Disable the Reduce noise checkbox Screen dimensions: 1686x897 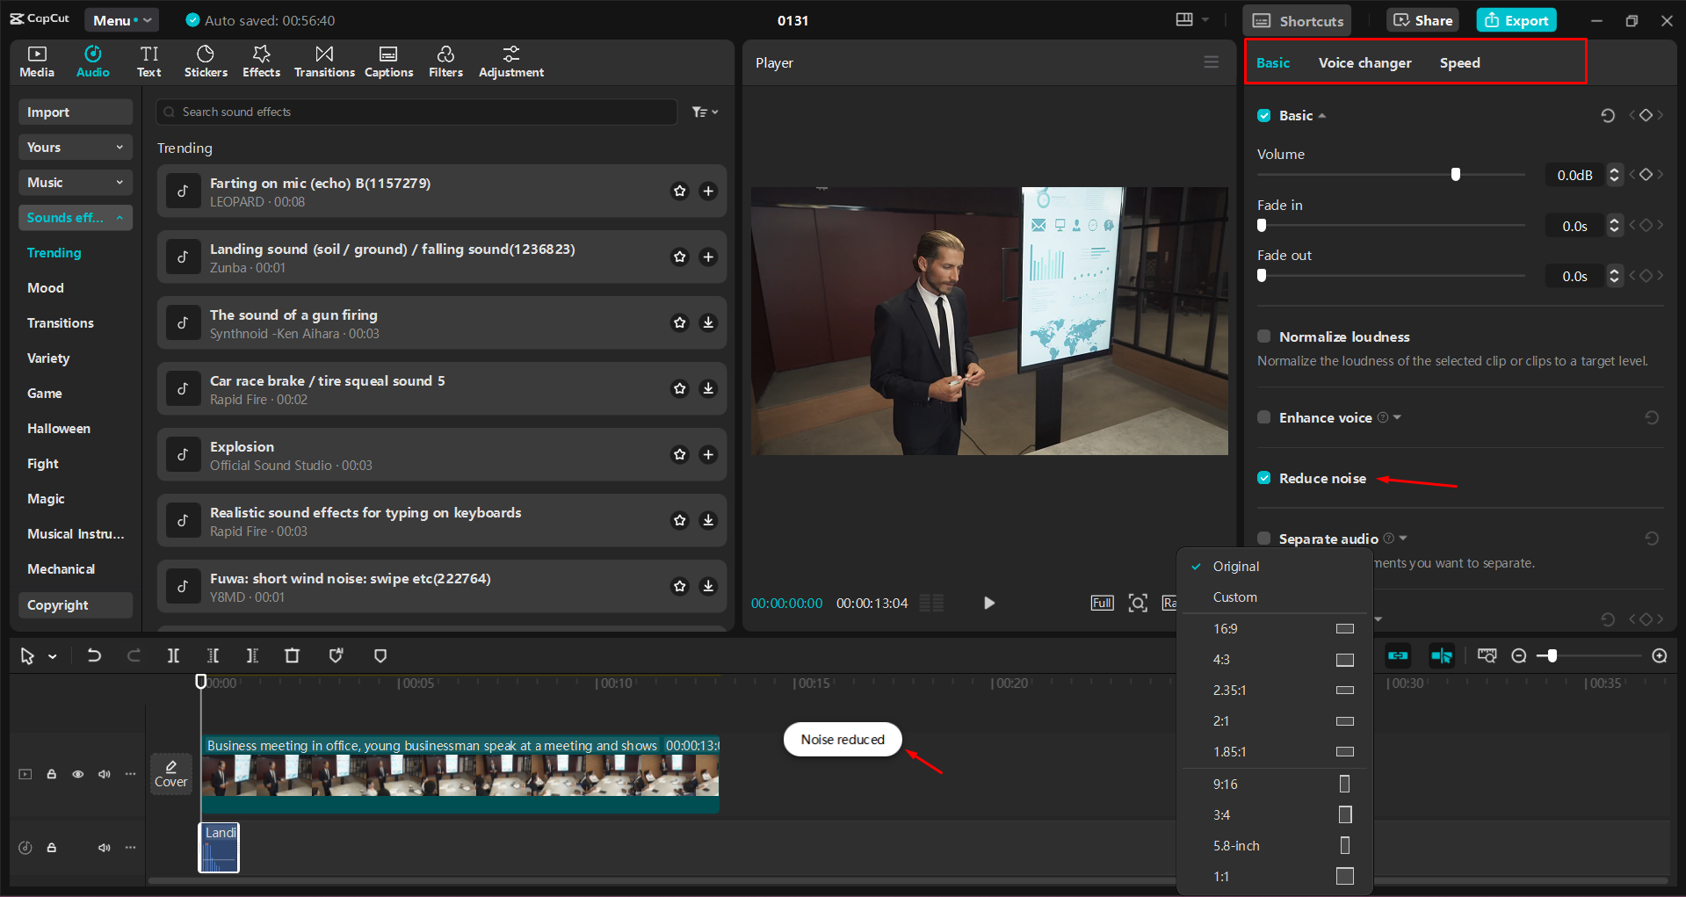pos(1263,478)
